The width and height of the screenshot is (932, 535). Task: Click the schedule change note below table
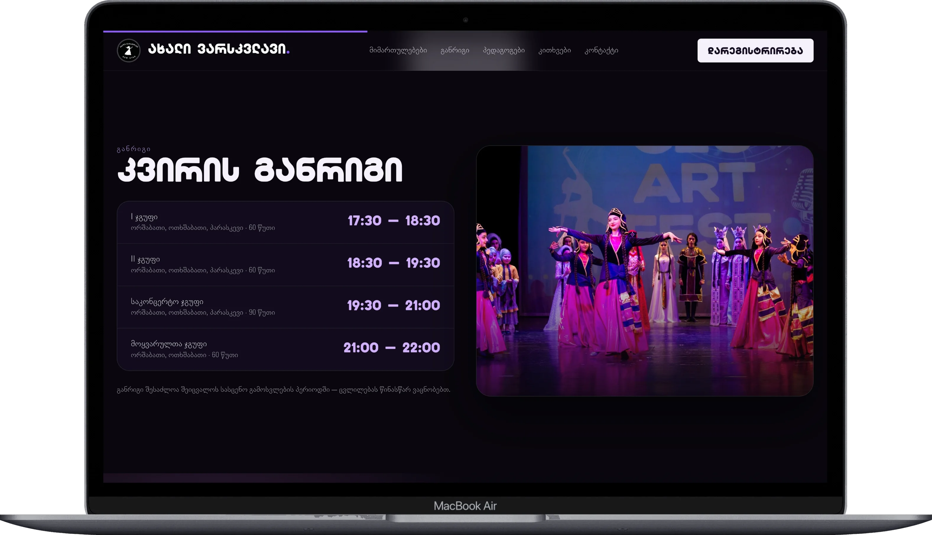pyautogui.click(x=283, y=390)
